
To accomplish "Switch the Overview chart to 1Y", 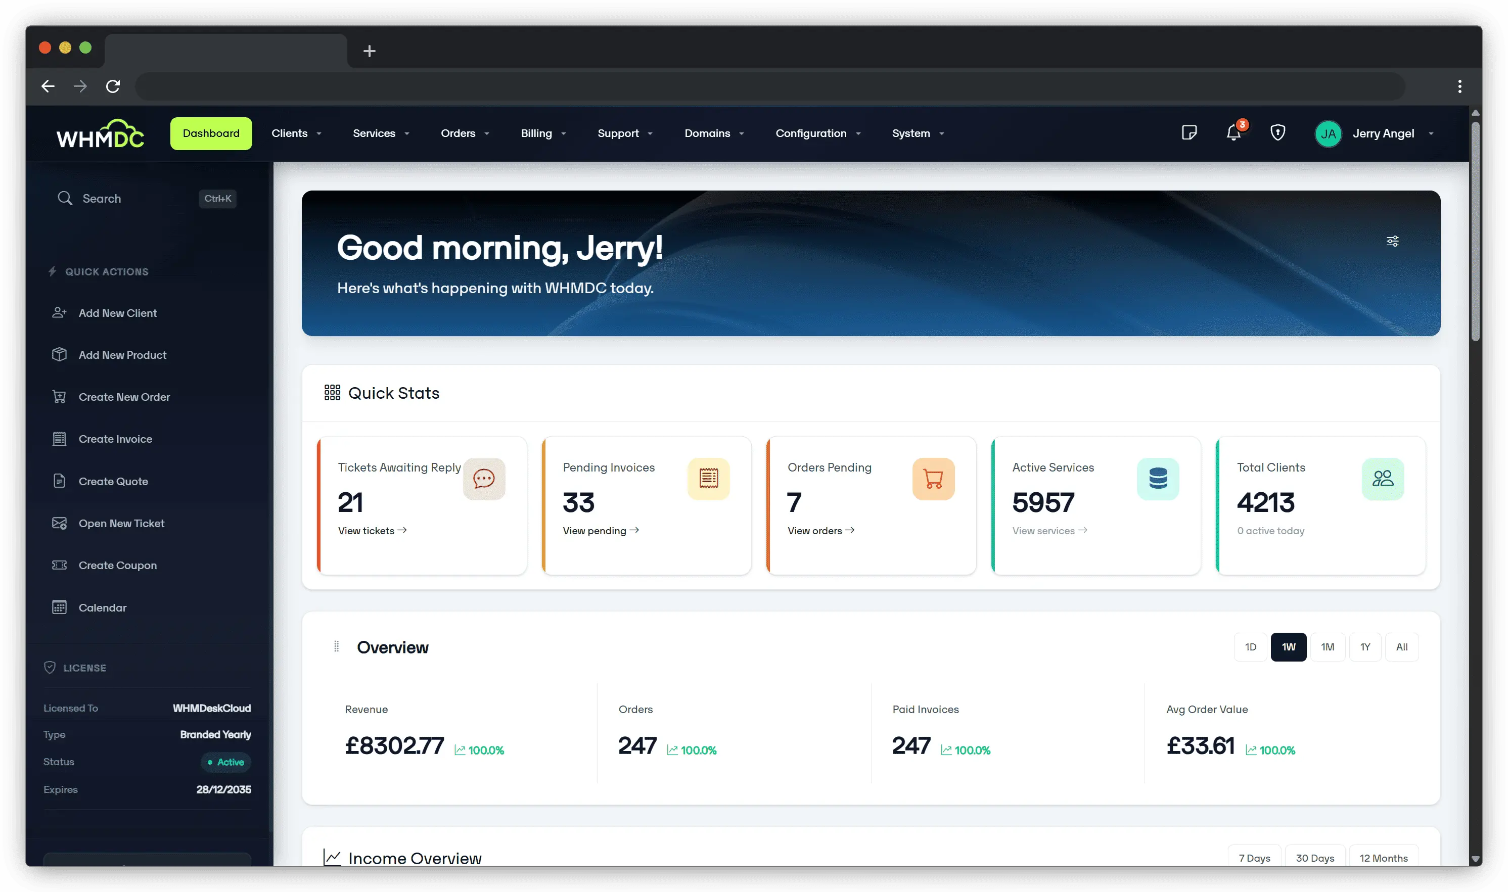I will [x=1365, y=647].
